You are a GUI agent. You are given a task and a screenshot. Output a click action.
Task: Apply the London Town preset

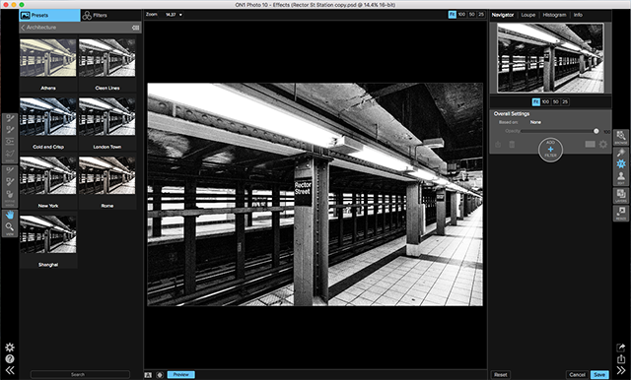click(x=107, y=116)
